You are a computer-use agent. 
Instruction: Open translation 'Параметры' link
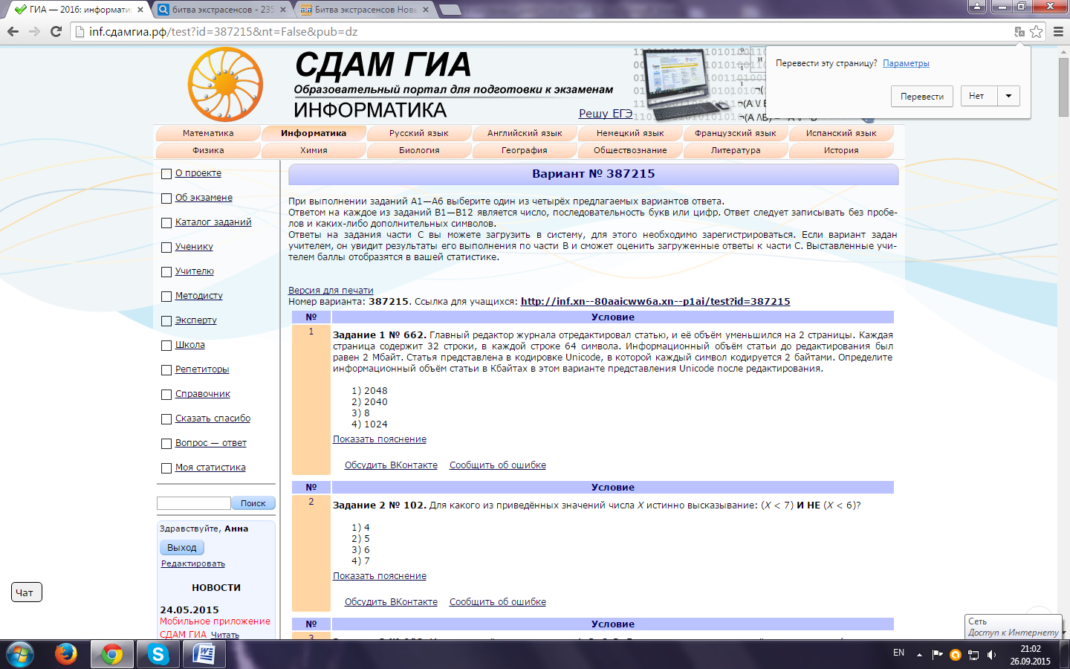click(x=906, y=63)
